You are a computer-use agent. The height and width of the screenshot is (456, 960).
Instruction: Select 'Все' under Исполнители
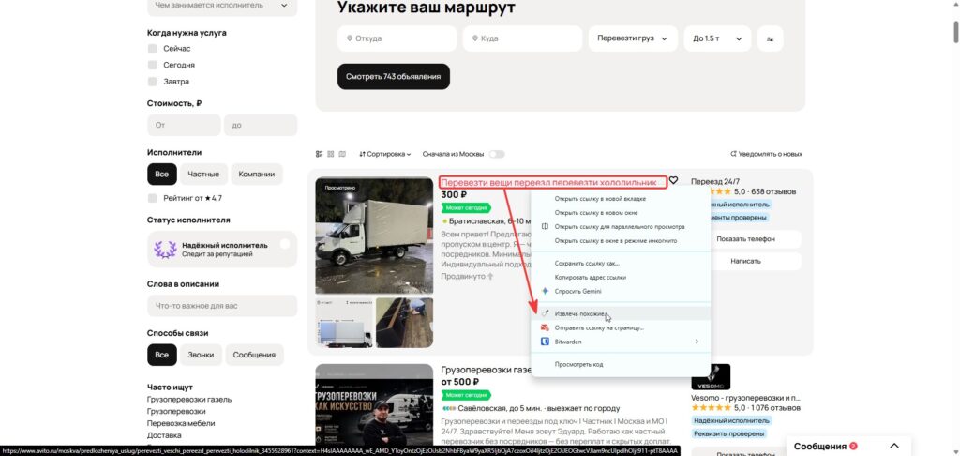pos(161,175)
